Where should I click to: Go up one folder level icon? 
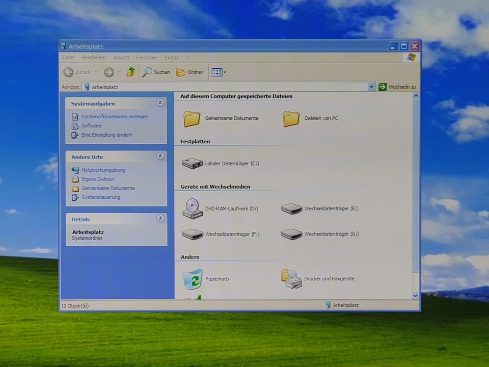pos(131,72)
